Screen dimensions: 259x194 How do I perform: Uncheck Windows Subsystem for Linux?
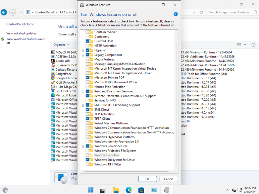(x=87, y=160)
